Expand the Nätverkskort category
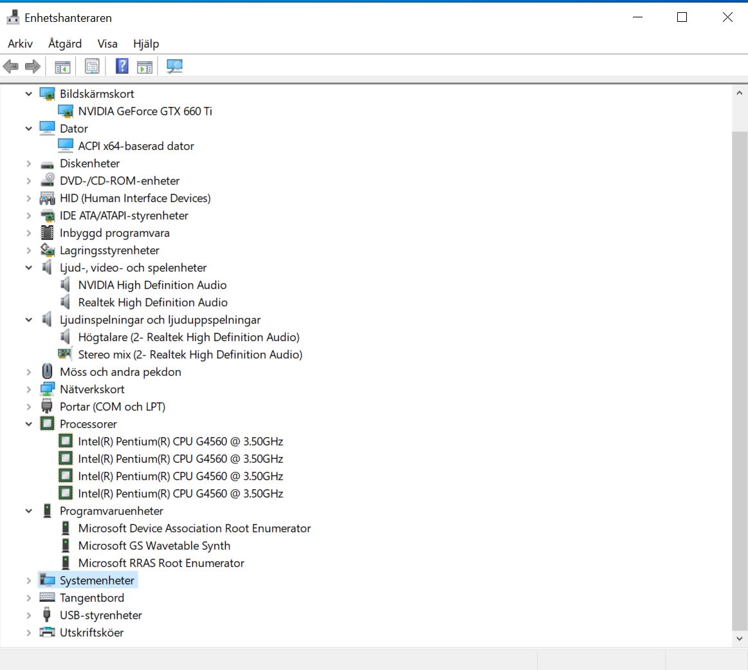 tap(28, 389)
